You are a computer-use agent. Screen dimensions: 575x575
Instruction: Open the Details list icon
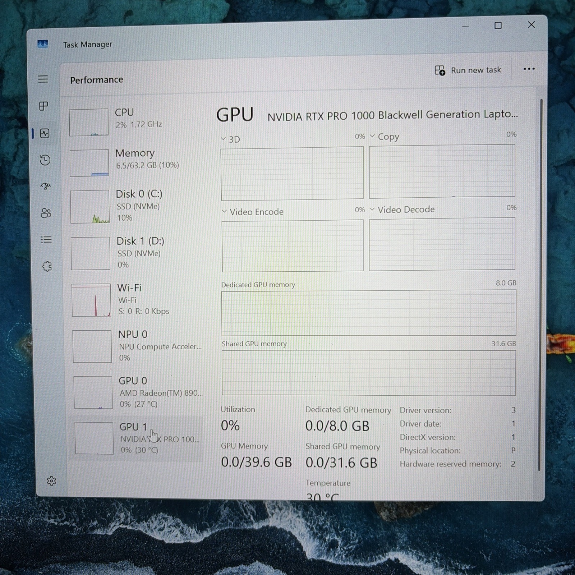[46, 240]
